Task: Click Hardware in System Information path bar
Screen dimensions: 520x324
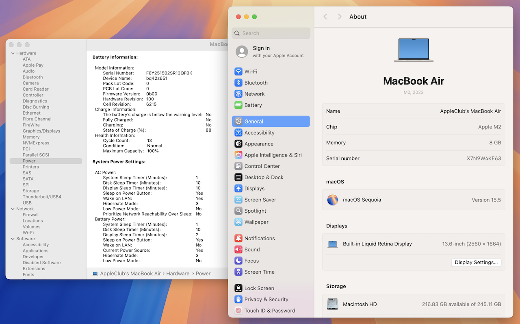Action: [178, 274]
